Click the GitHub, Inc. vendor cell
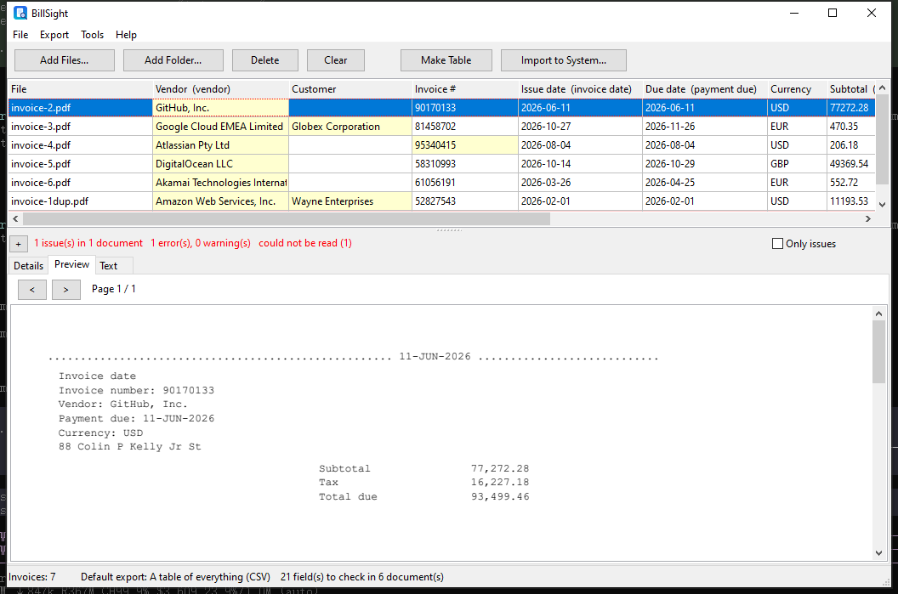The height and width of the screenshot is (594, 898). [220, 108]
